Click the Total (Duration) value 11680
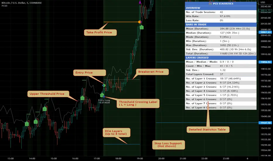The width and height of the screenshot is (273, 161). (x=238, y=54)
